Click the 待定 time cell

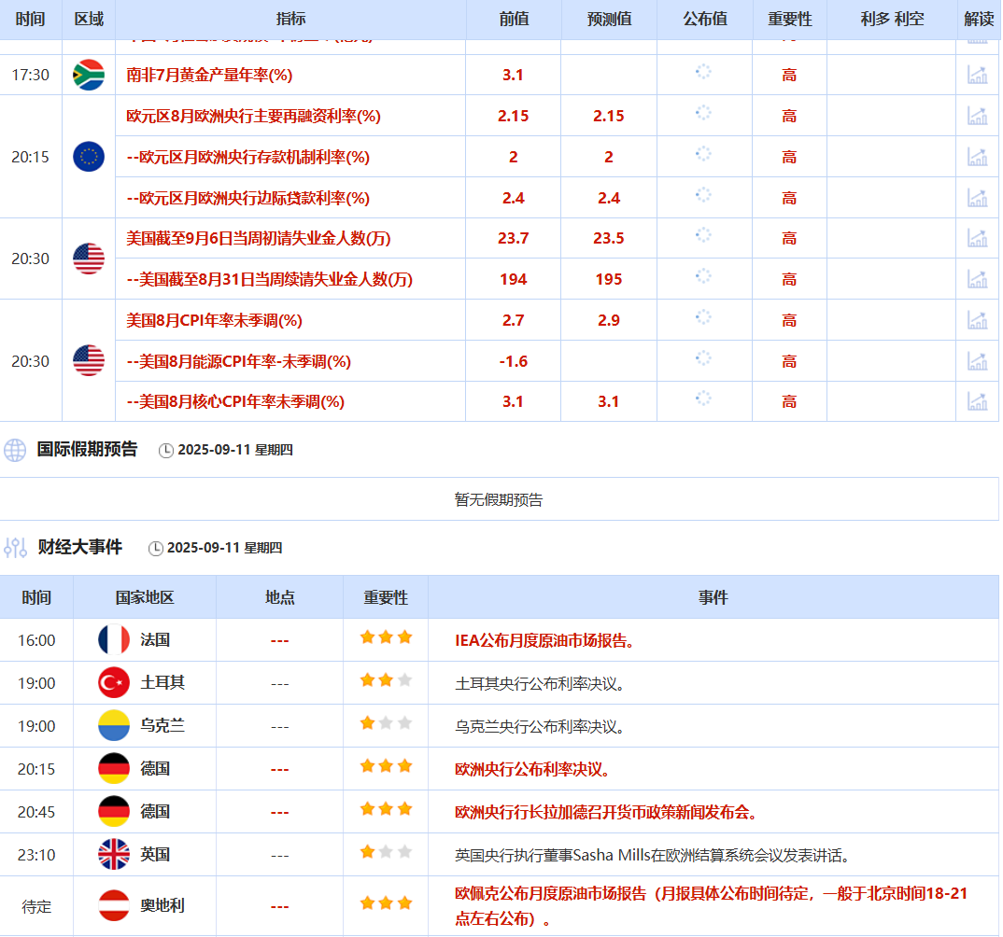(x=36, y=906)
